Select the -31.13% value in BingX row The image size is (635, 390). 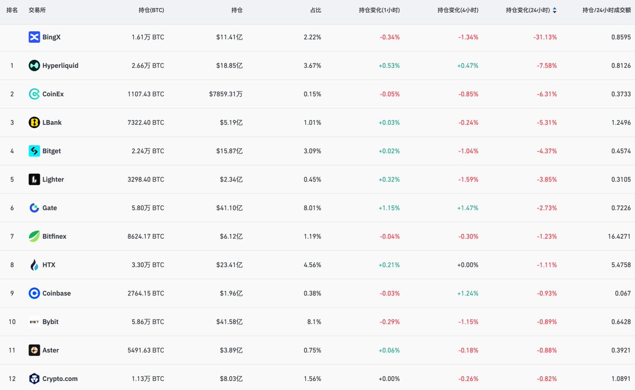click(x=545, y=37)
